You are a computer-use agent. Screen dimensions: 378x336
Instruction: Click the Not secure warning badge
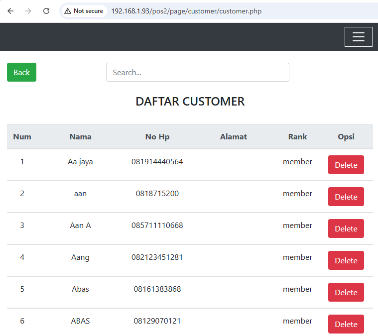click(84, 11)
